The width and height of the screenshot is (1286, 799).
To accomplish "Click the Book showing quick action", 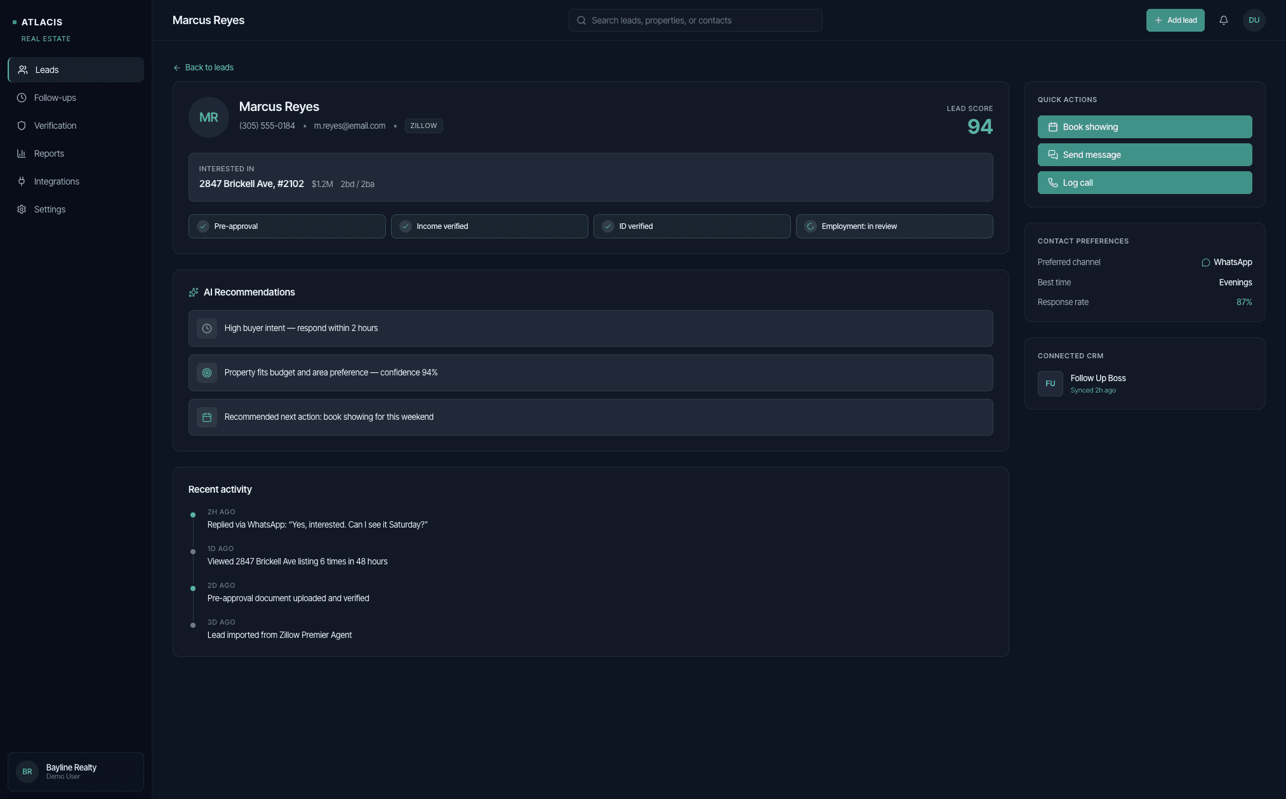I will point(1144,127).
